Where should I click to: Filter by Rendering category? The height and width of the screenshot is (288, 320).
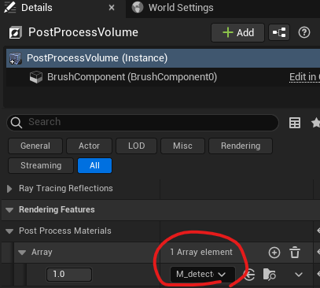tap(241, 146)
